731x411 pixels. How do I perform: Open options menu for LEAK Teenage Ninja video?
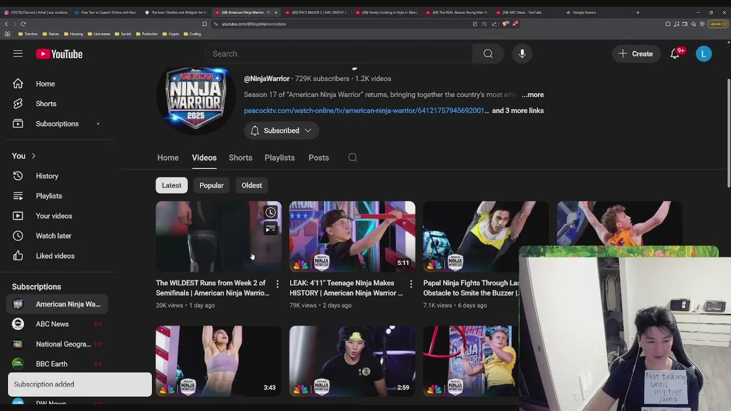click(x=411, y=284)
